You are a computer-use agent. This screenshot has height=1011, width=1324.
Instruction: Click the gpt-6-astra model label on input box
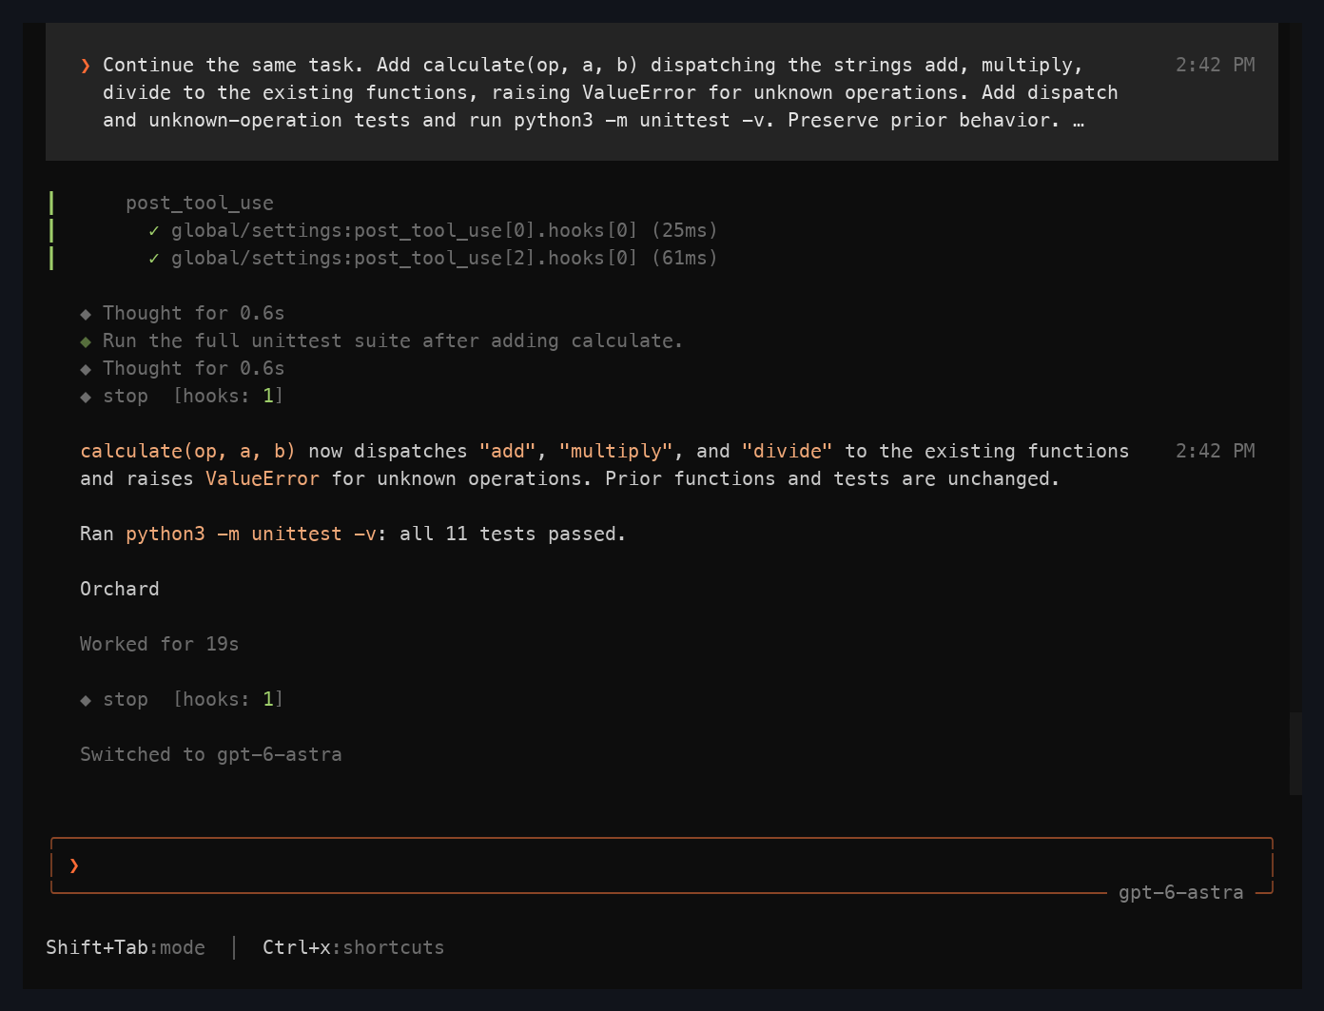tap(1180, 892)
